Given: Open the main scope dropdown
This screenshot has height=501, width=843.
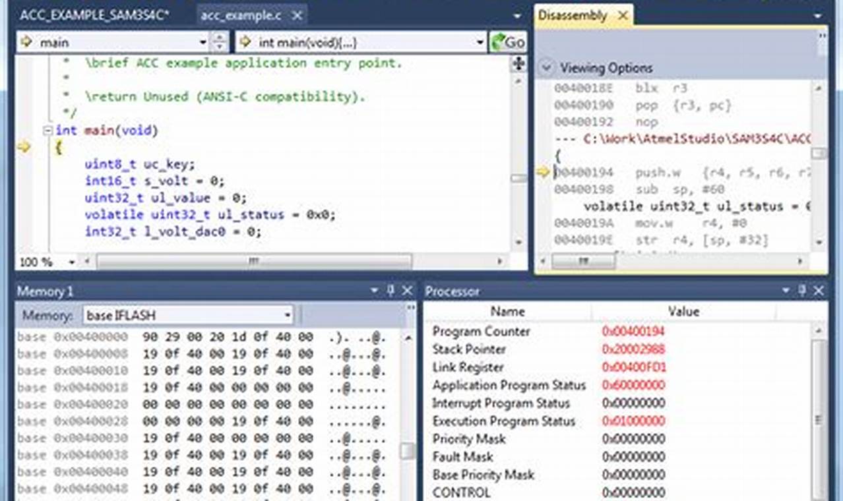Looking at the screenshot, I should (204, 42).
